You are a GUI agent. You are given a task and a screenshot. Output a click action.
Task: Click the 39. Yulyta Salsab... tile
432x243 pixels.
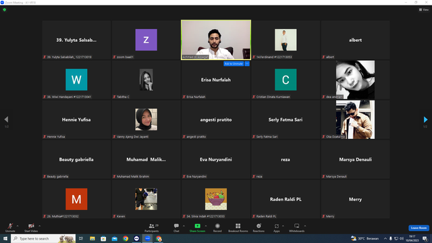tap(76, 40)
